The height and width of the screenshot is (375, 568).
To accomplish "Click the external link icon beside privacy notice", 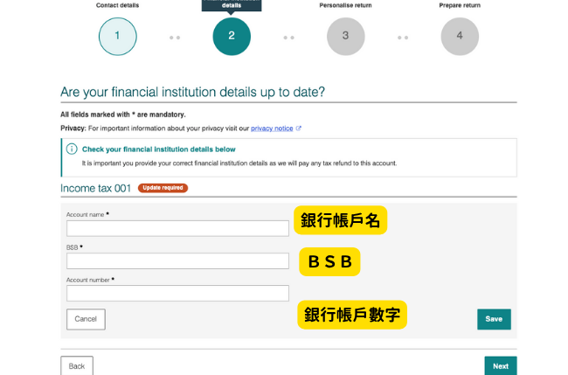I will [x=299, y=128].
